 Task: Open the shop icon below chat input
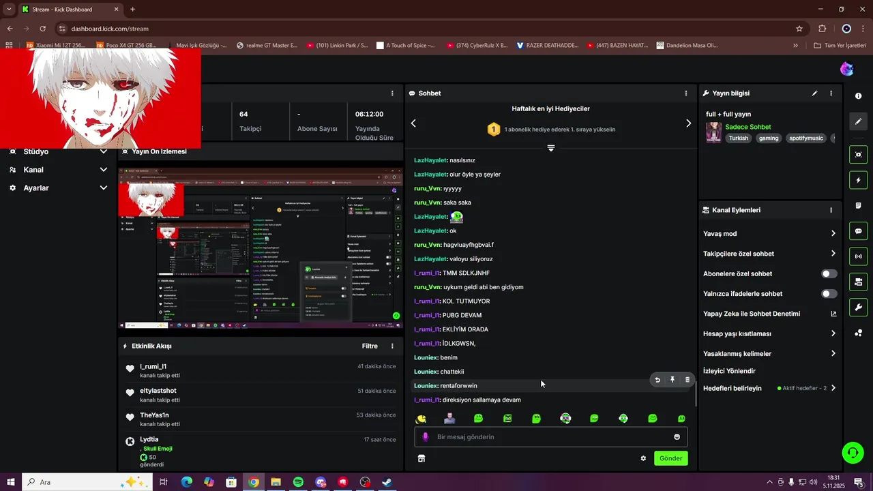click(x=421, y=458)
